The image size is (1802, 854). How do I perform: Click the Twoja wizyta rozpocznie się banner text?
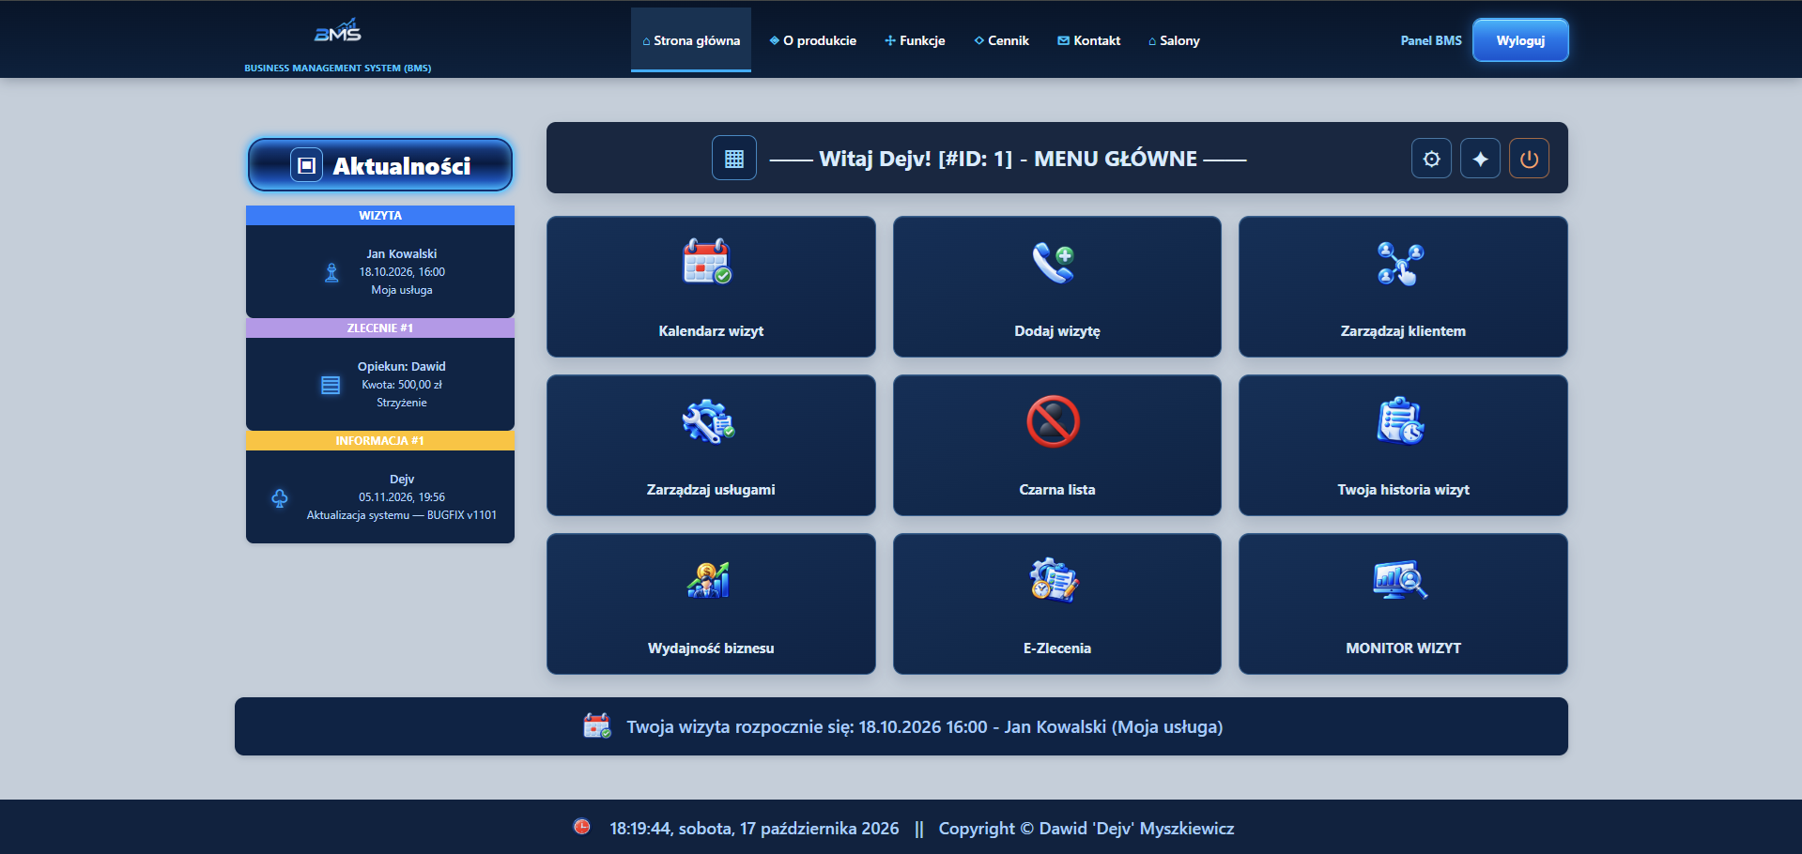(925, 727)
